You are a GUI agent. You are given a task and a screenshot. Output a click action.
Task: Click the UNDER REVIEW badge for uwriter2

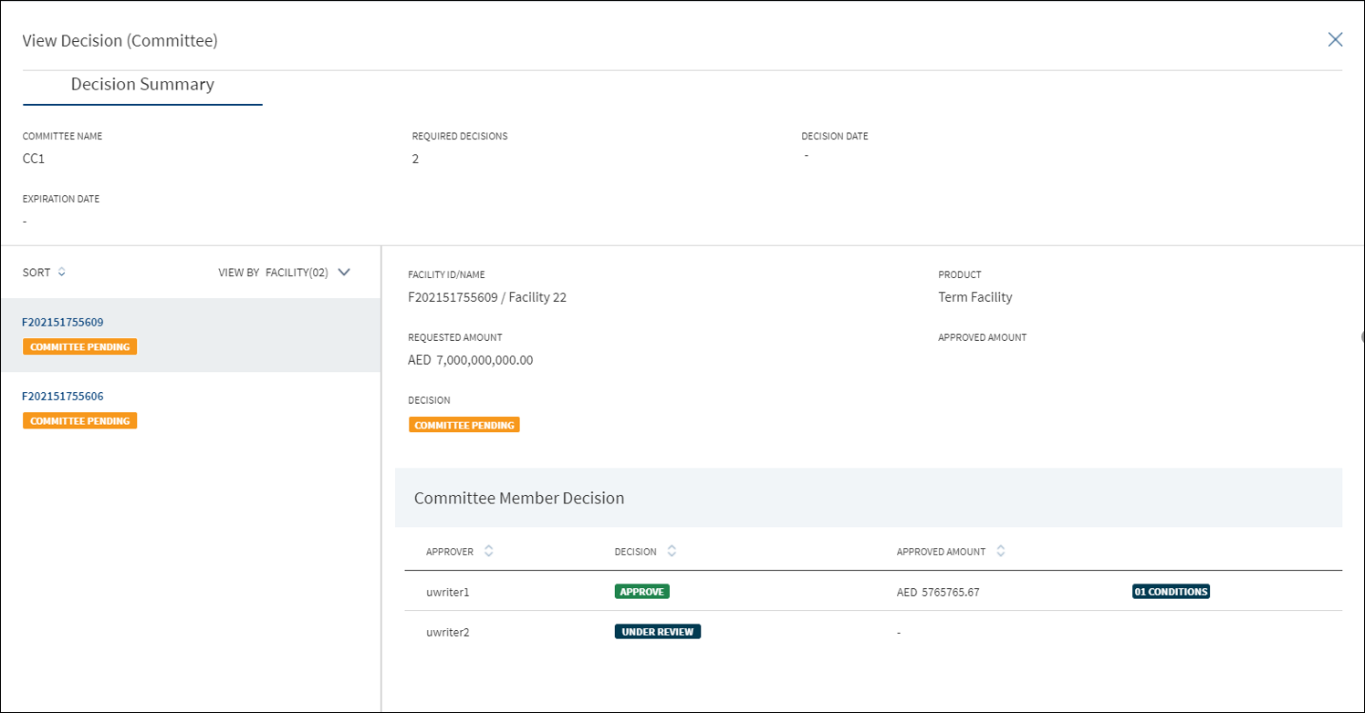(x=658, y=632)
